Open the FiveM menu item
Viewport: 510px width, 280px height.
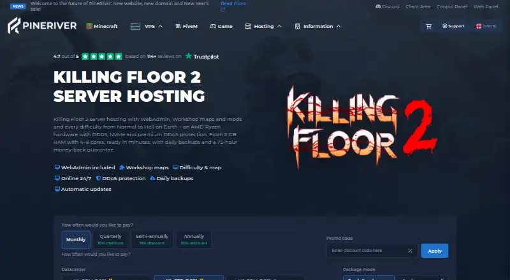186,26
